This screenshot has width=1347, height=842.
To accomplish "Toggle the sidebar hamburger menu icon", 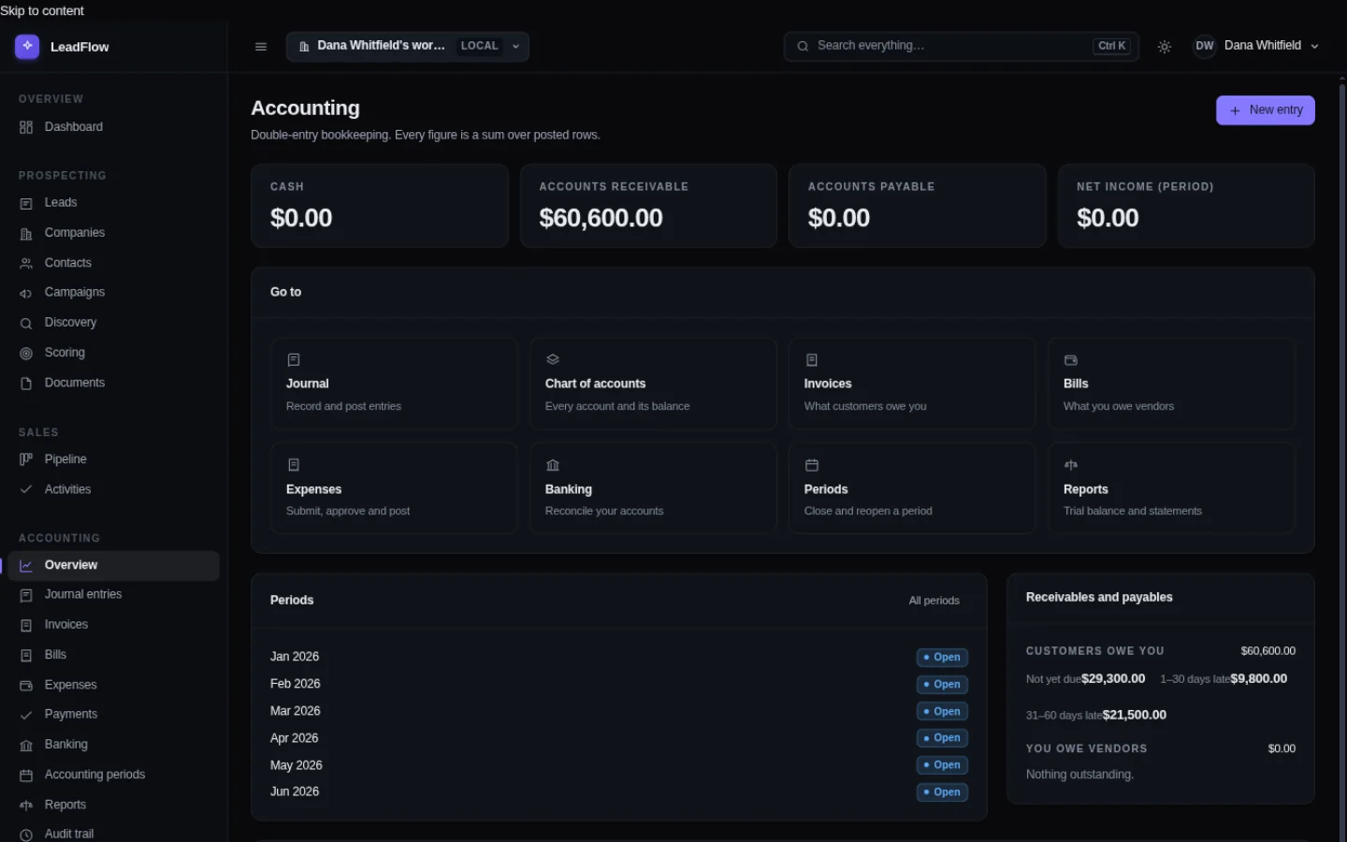I will [x=261, y=47].
